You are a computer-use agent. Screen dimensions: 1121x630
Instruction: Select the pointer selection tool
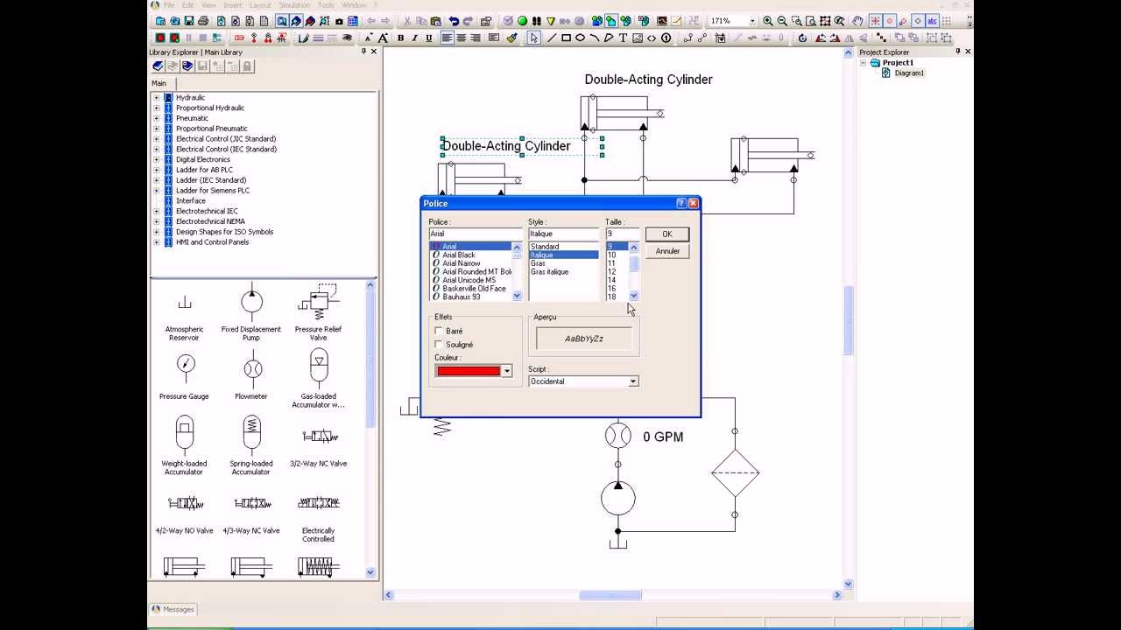[x=534, y=38]
